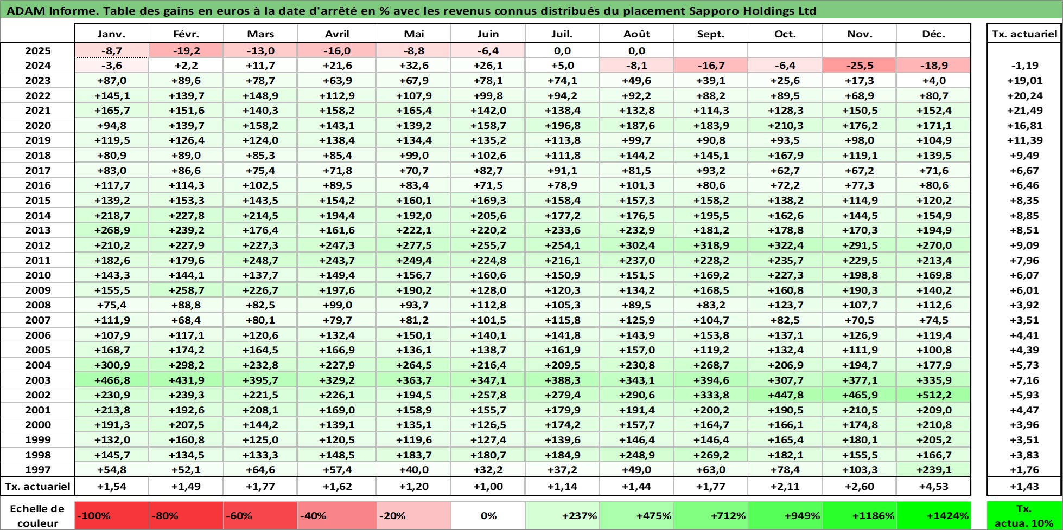Click the +949% color scale swatch
This screenshot has height=530, width=1063.
(785, 515)
